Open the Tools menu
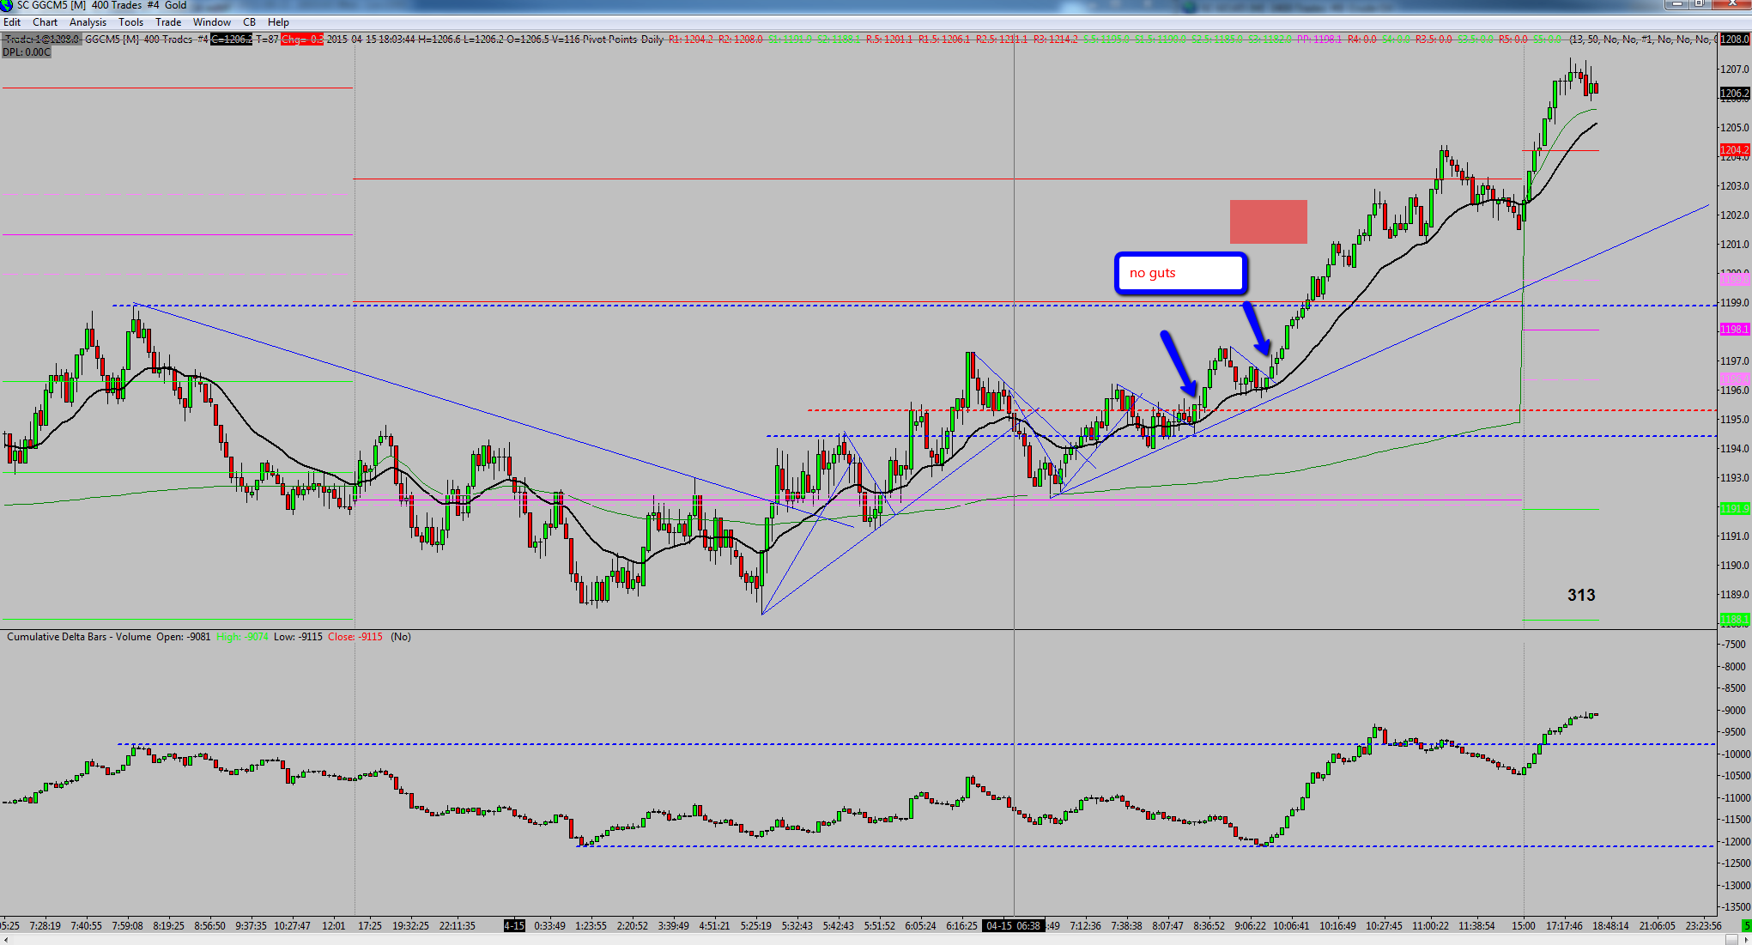Screen dimensions: 1752x945 coord(131,22)
